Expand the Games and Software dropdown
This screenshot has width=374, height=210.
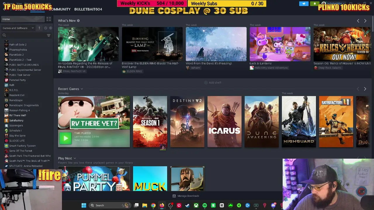click(x=18, y=28)
